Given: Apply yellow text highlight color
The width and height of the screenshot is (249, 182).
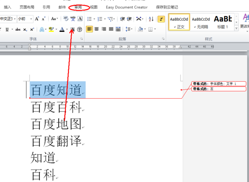Looking at the screenshot, I should tap(51, 29).
